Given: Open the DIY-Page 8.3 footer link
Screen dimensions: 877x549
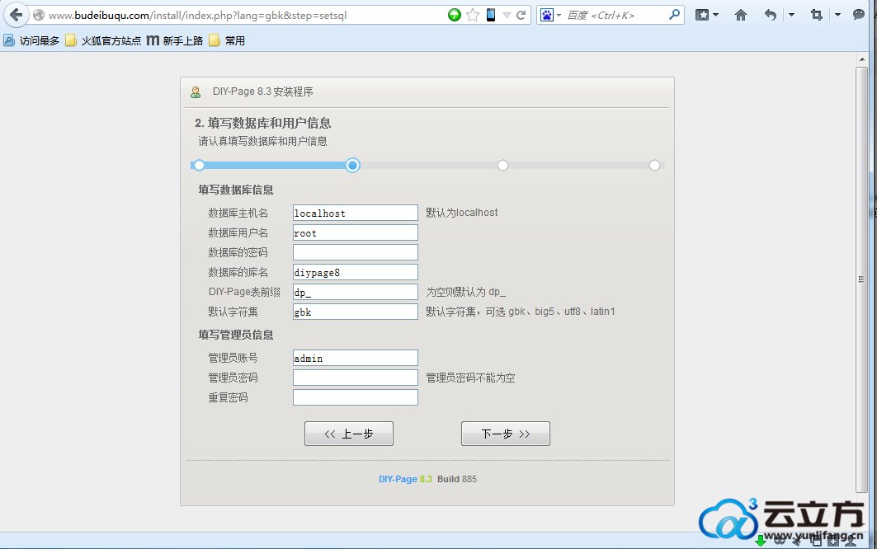Looking at the screenshot, I should coord(406,479).
